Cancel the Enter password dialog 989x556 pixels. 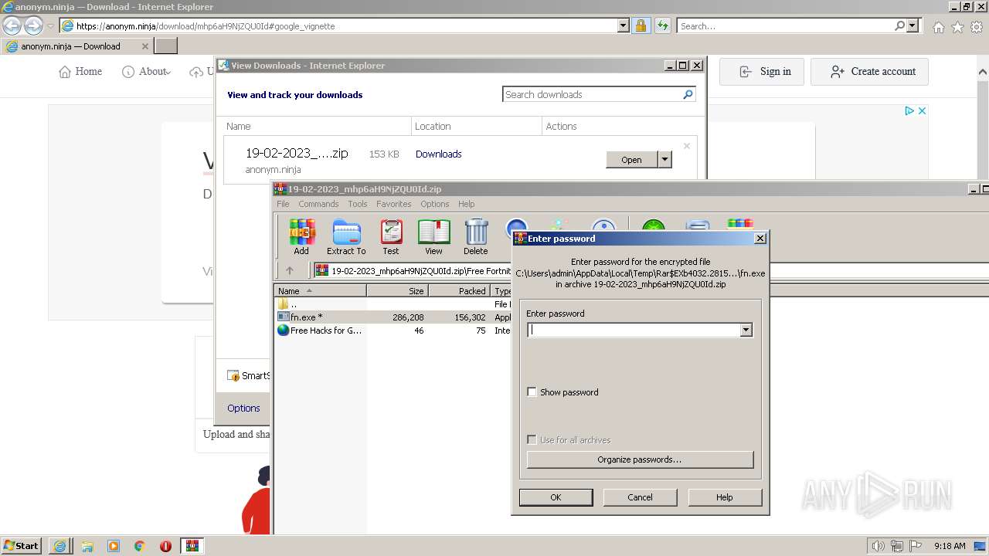[640, 497]
